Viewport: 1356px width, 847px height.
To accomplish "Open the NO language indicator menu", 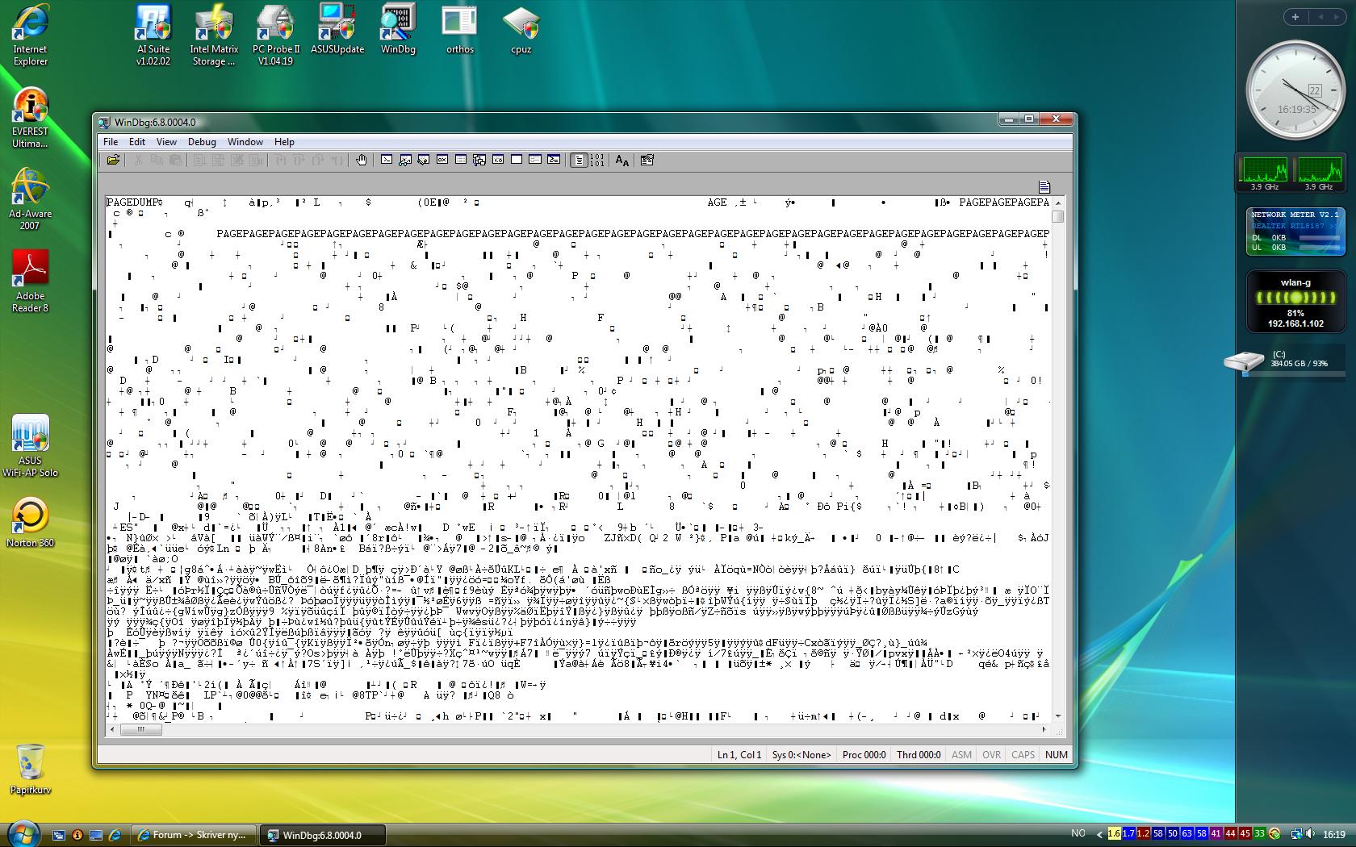I will pos(1078,834).
